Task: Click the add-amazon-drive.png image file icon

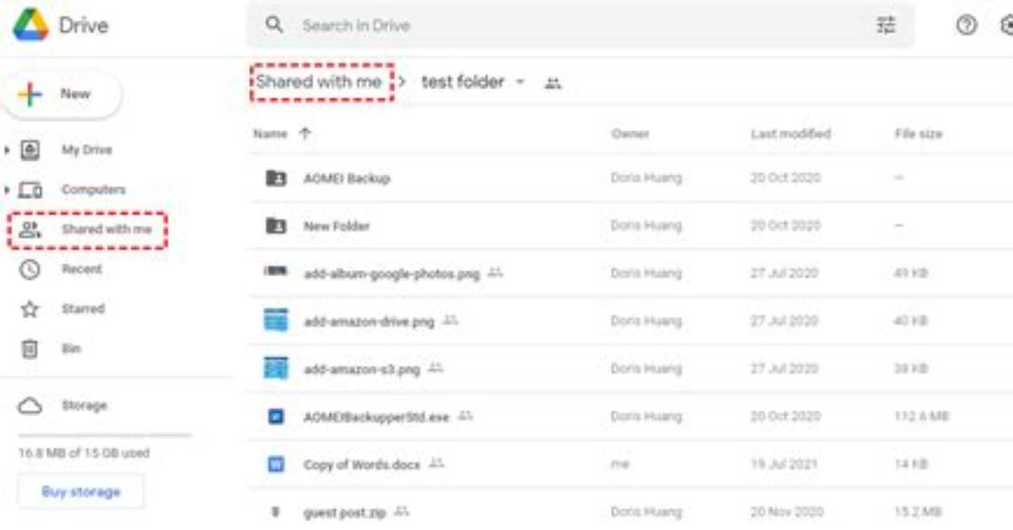Action: coord(275,321)
